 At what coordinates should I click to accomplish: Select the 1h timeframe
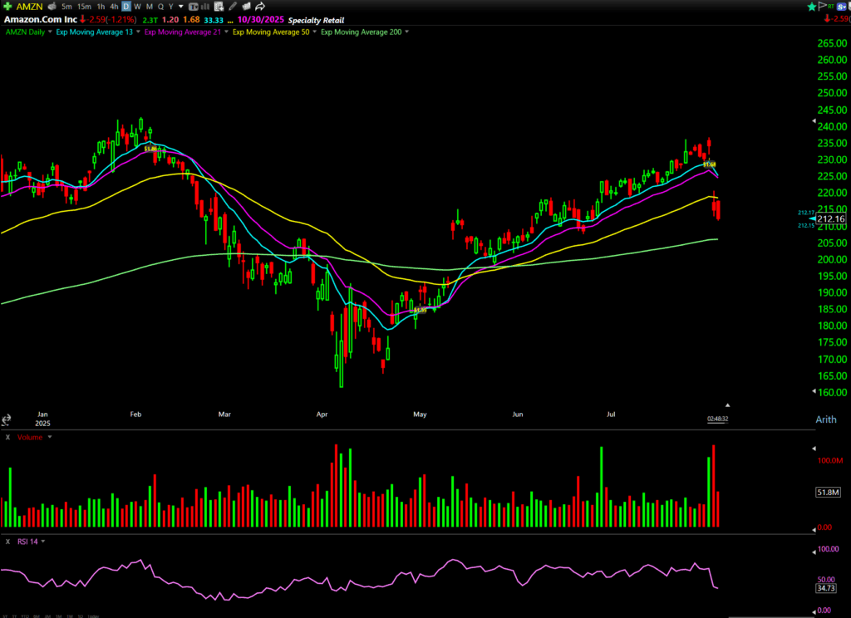(101, 7)
